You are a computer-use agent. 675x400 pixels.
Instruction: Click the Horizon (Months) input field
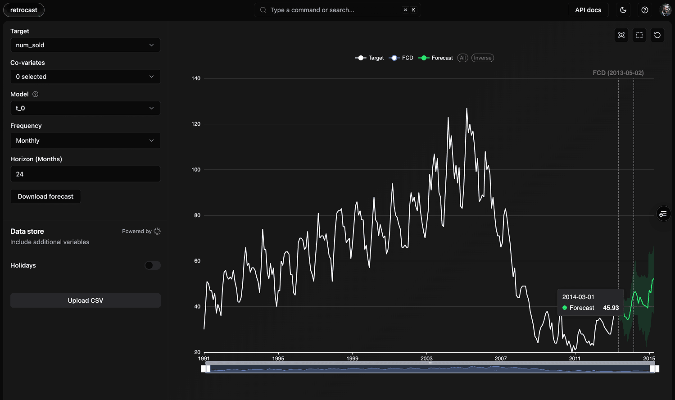click(85, 174)
